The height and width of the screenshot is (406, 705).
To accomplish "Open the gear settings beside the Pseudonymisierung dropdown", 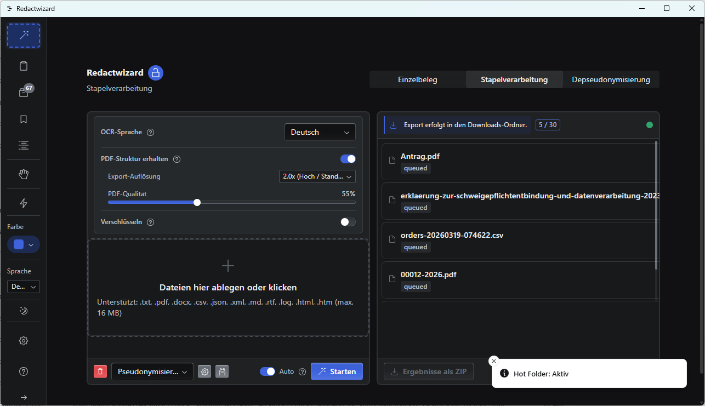I will click(x=204, y=371).
